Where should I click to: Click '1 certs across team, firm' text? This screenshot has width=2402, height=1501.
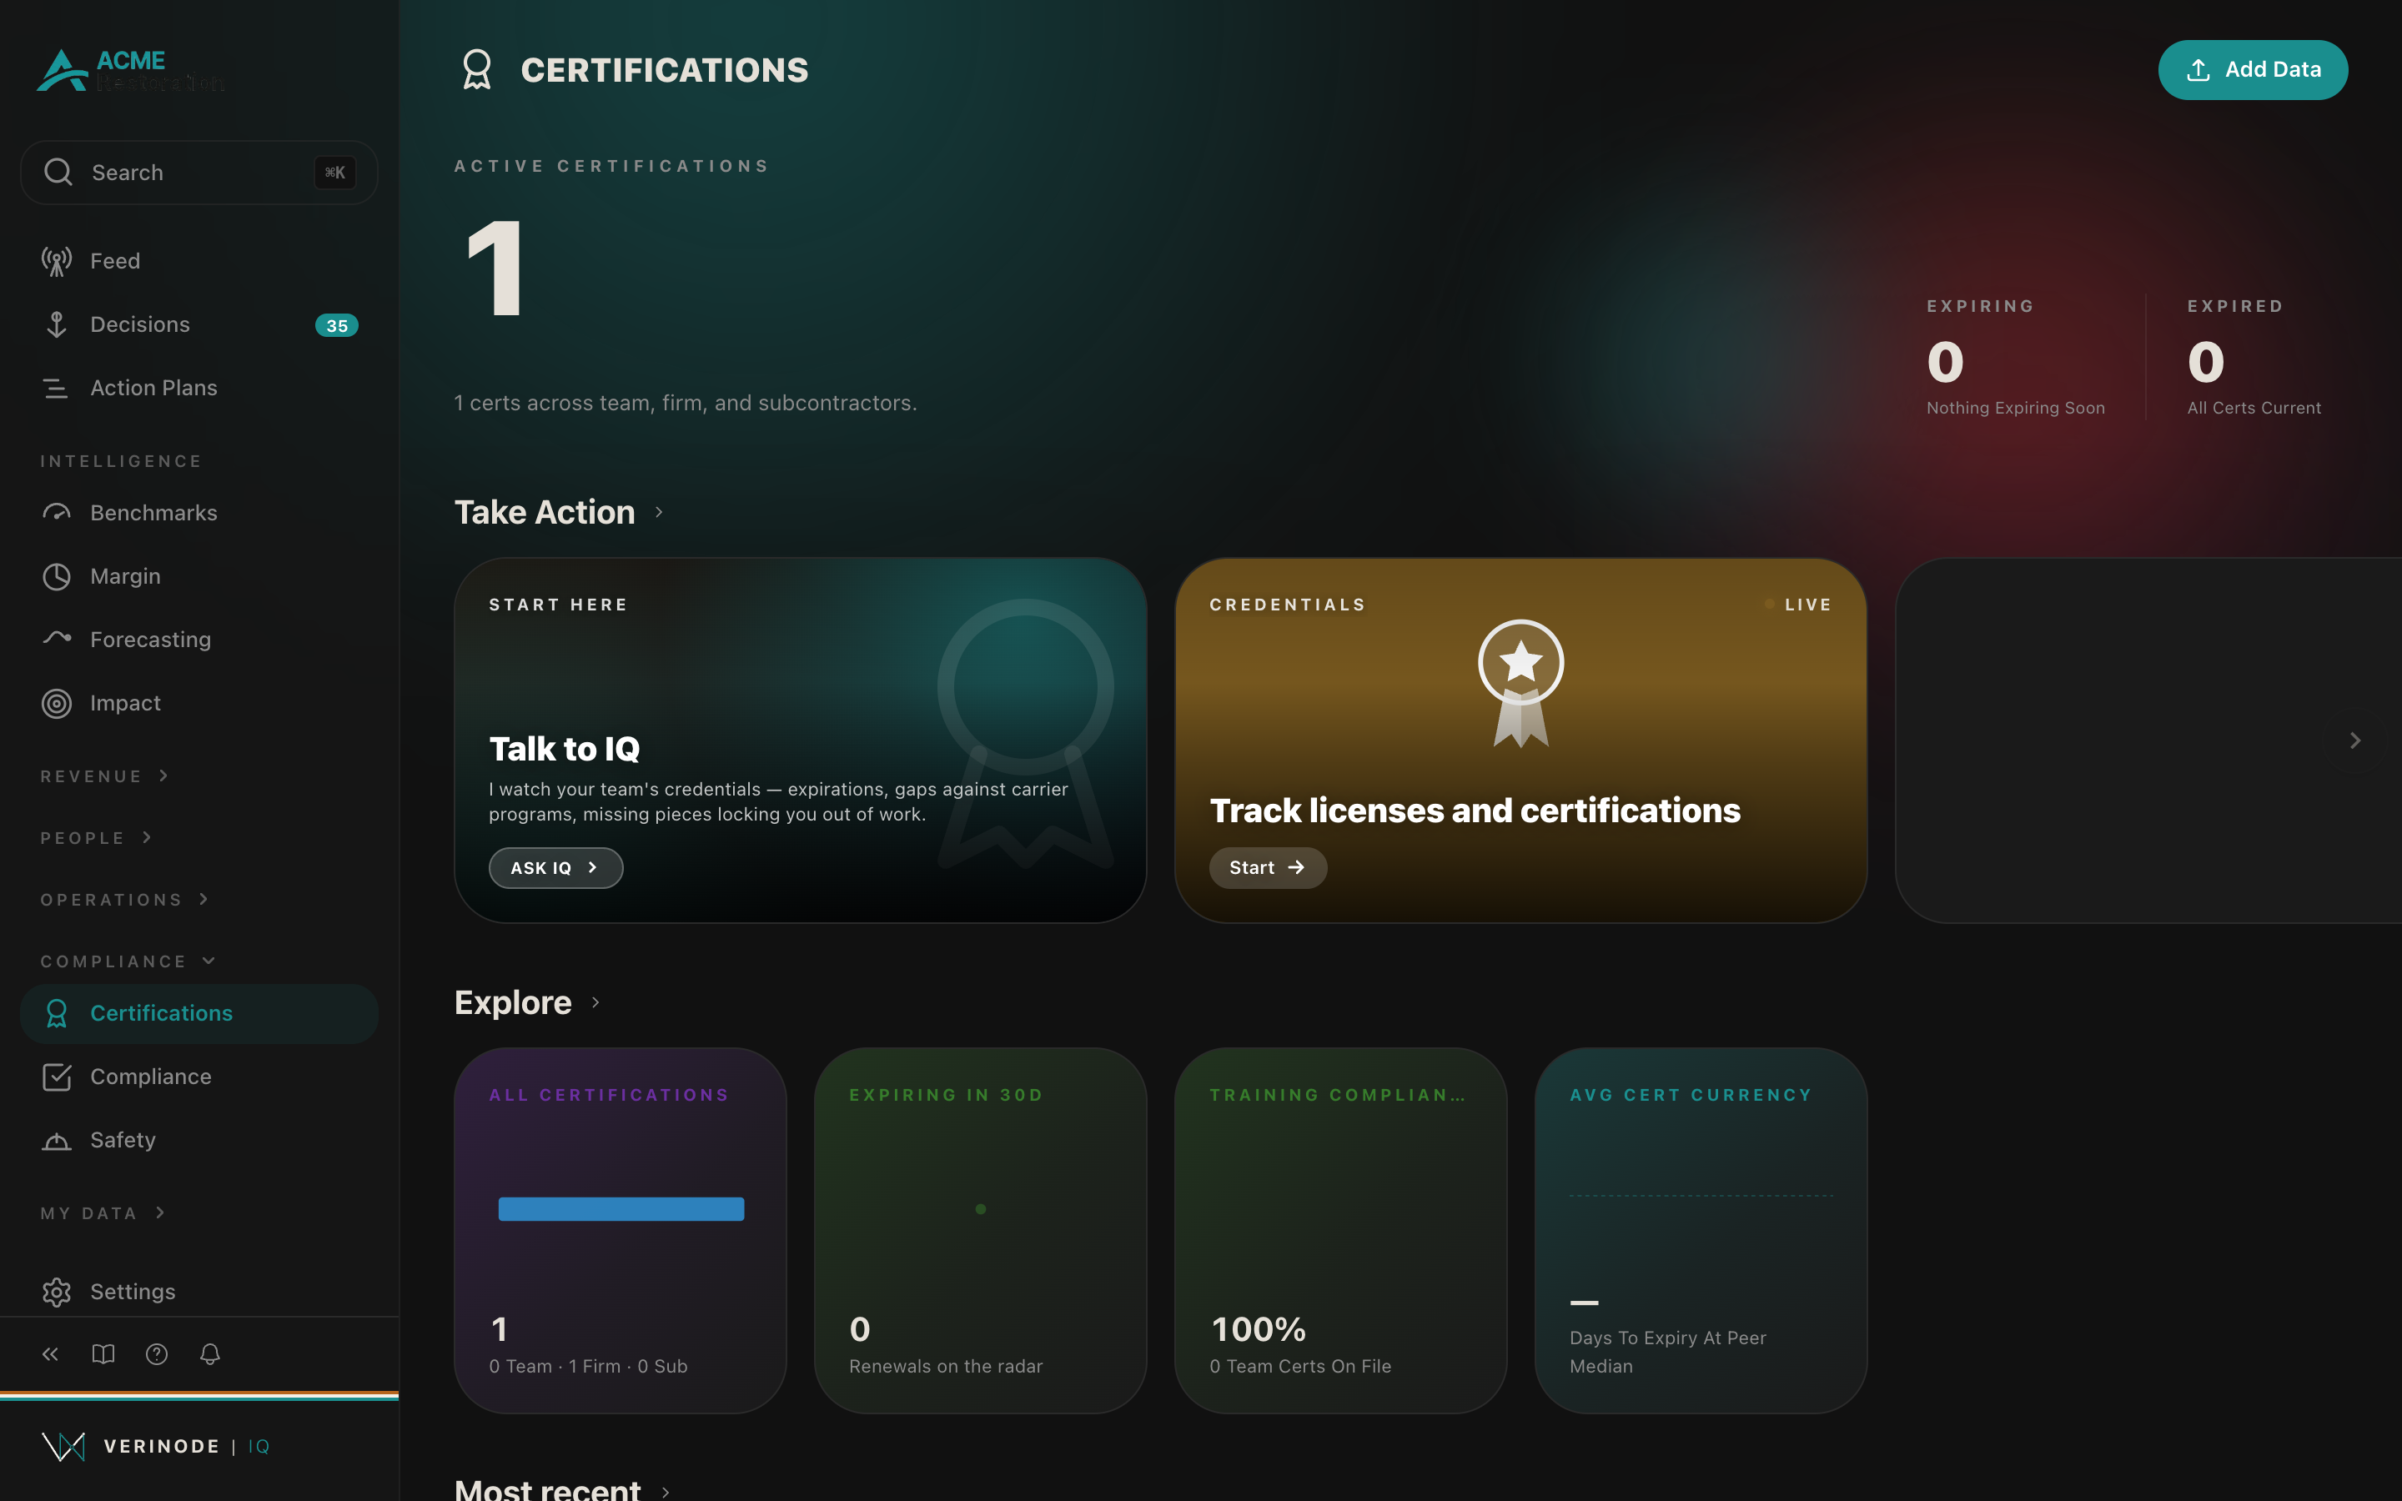(686, 403)
